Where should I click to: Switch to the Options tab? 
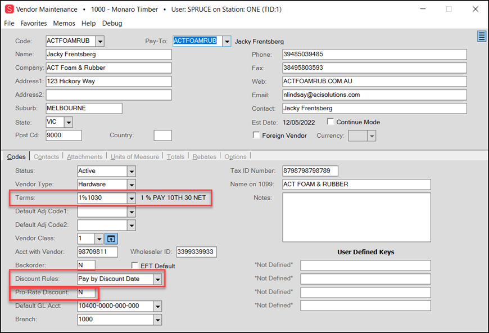click(x=236, y=157)
